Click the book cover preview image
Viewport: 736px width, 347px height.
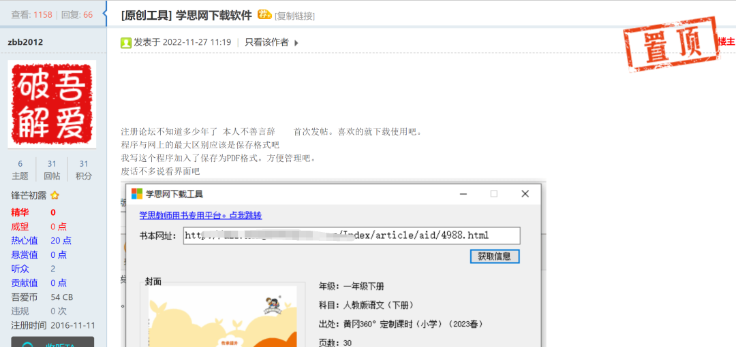222,316
